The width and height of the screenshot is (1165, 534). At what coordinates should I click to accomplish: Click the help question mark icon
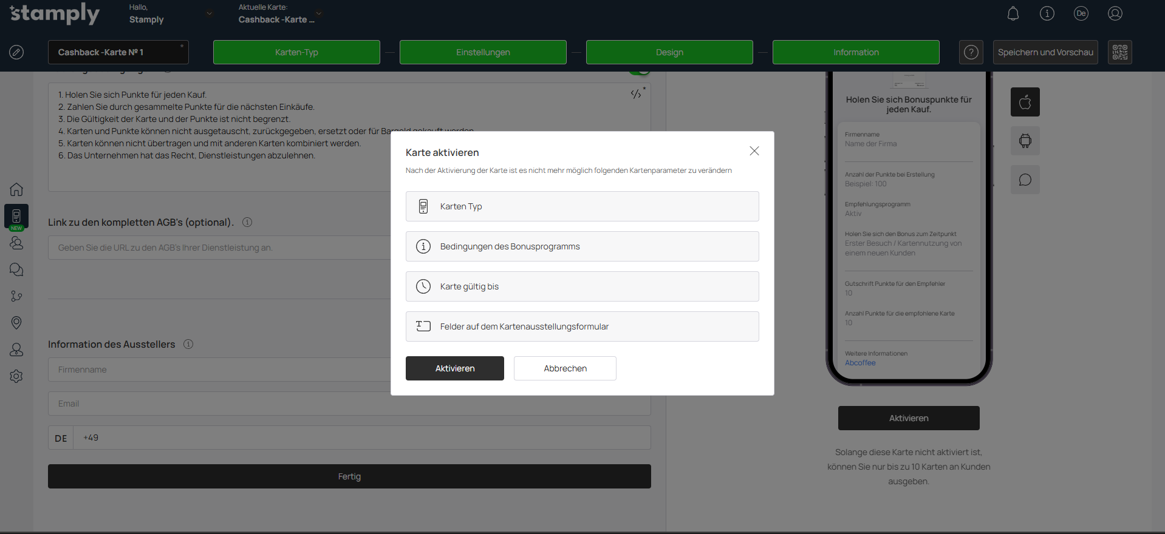[x=971, y=52]
